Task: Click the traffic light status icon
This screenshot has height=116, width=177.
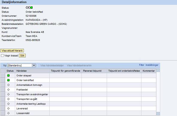Action: (29, 7)
